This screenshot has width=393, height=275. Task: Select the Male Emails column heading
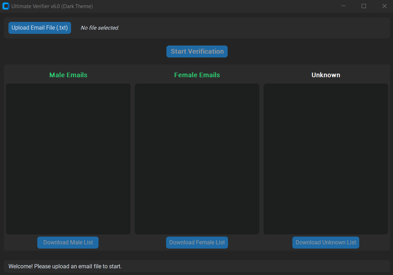pos(68,75)
